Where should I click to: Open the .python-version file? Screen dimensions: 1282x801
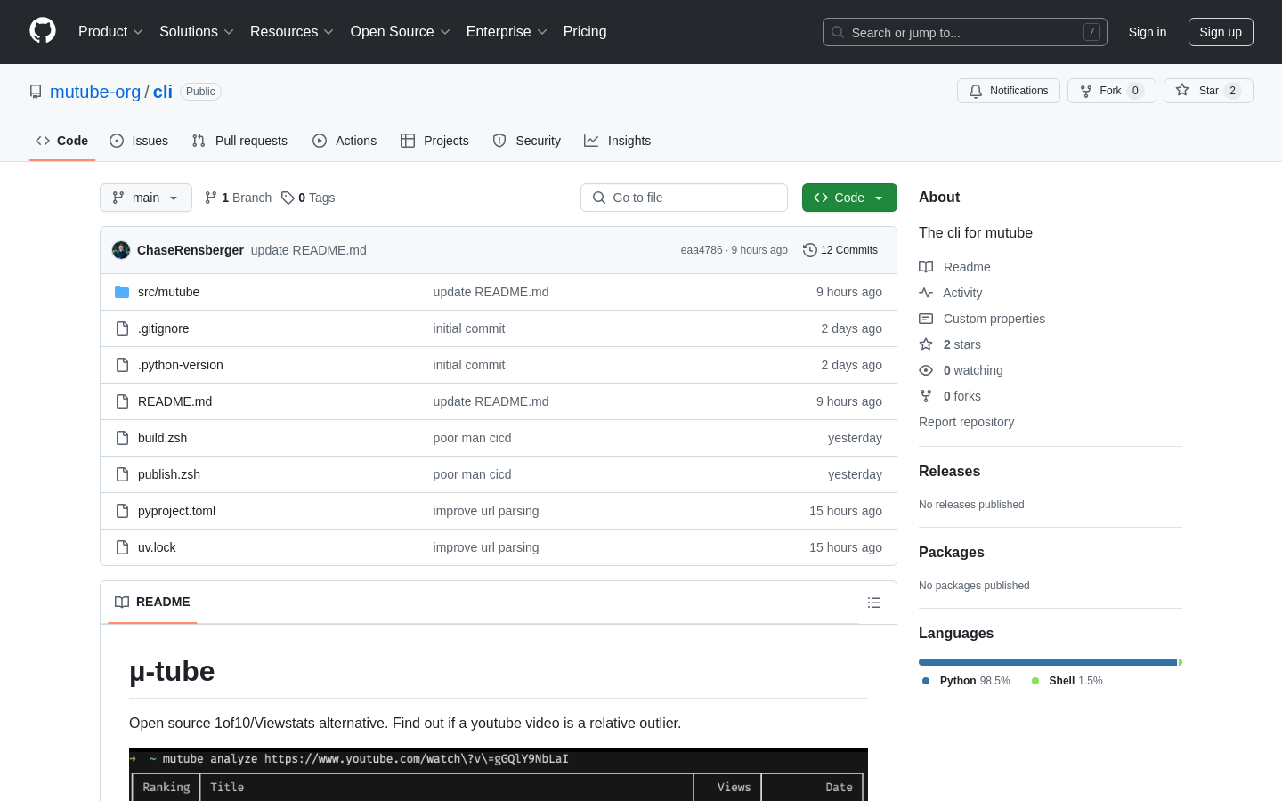click(x=181, y=365)
